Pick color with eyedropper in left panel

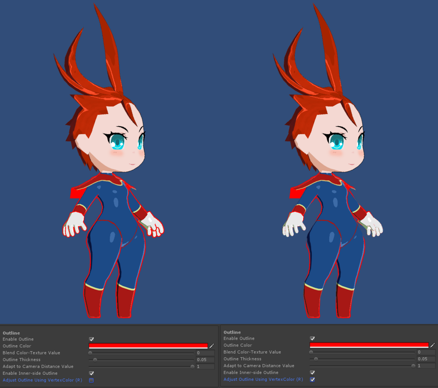(212, 346)
